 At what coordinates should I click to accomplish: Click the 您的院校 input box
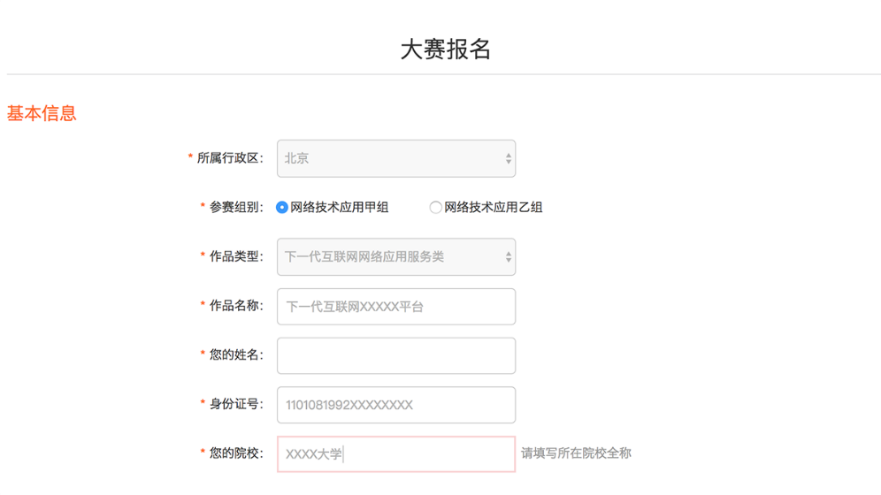click(395, 454)
